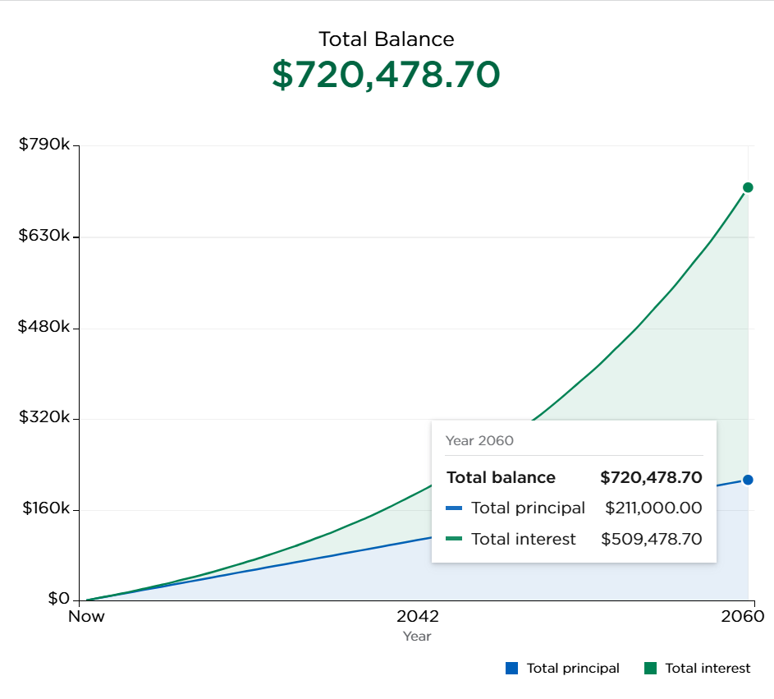Click the $160k y-axis label
774x699 pixels.
(x=44, y=508)
